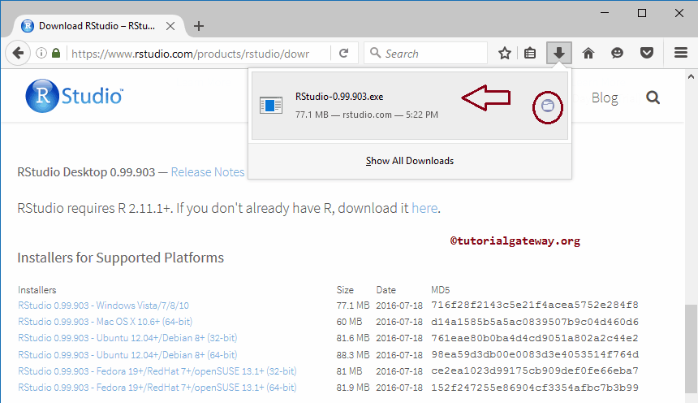Close the Download RStudio tab
698x403 pixels.
170,26
